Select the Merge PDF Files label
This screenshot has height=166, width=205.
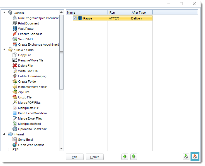pos(29,103)
